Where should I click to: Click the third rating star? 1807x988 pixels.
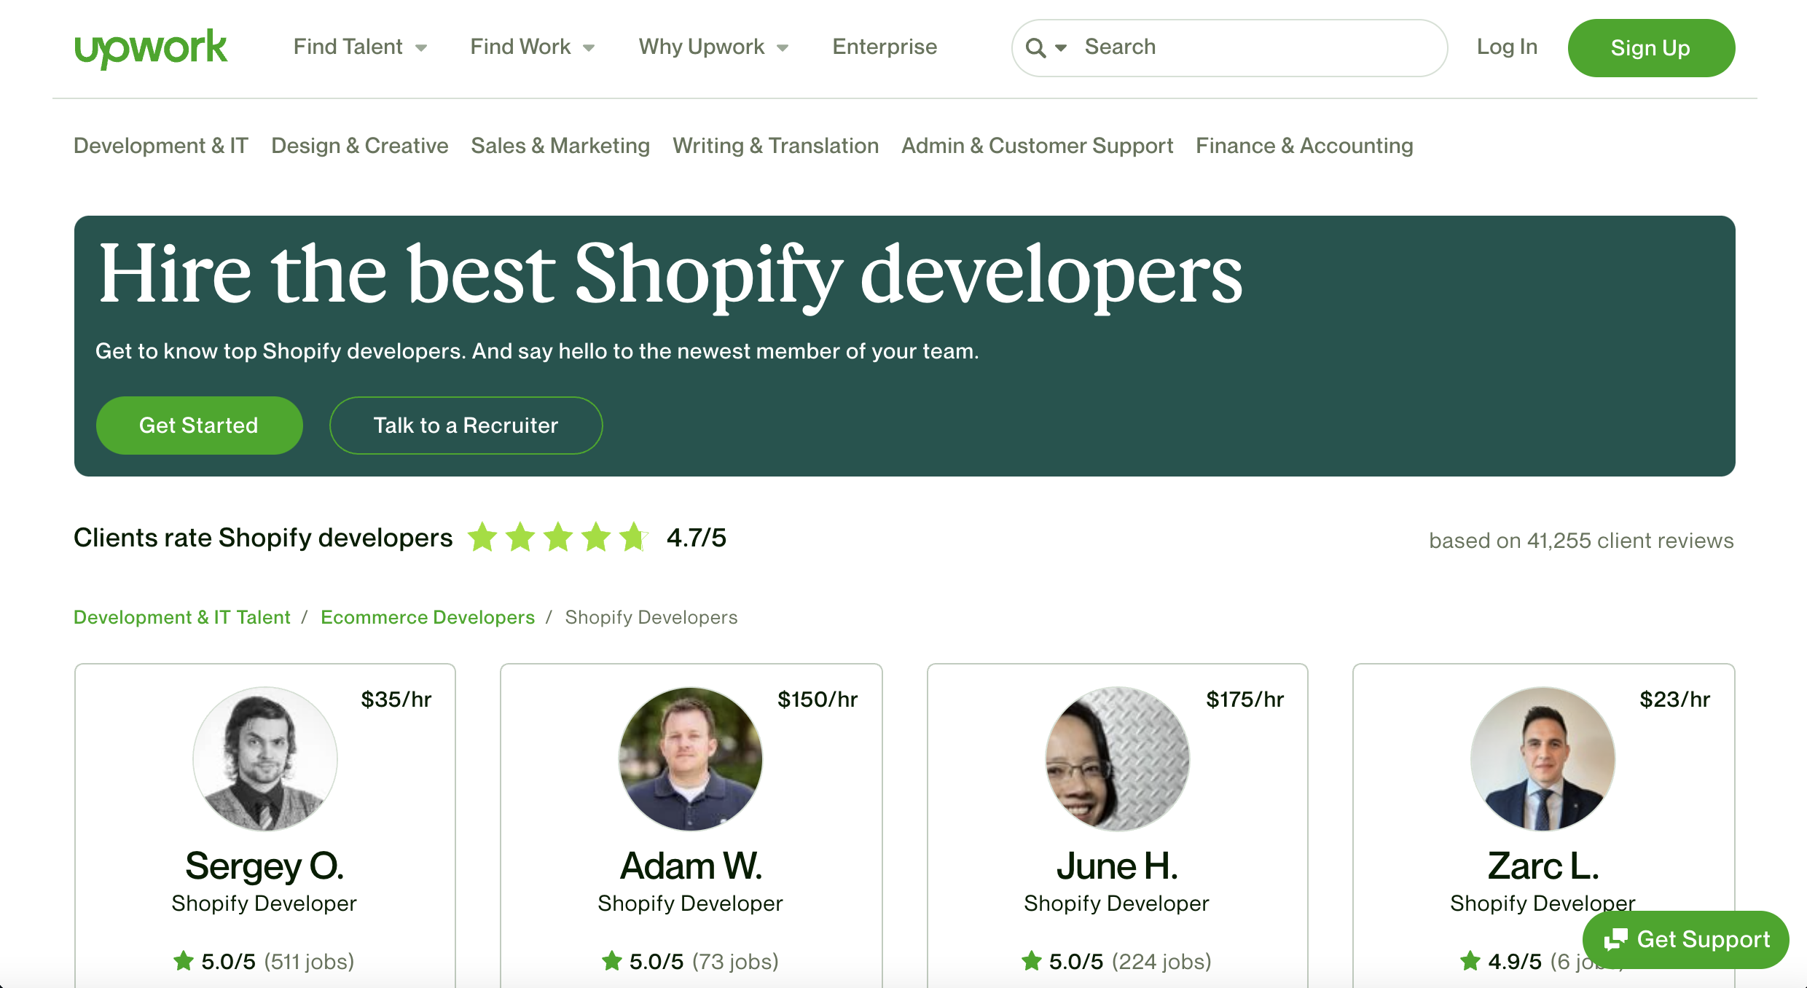[558, 538]
